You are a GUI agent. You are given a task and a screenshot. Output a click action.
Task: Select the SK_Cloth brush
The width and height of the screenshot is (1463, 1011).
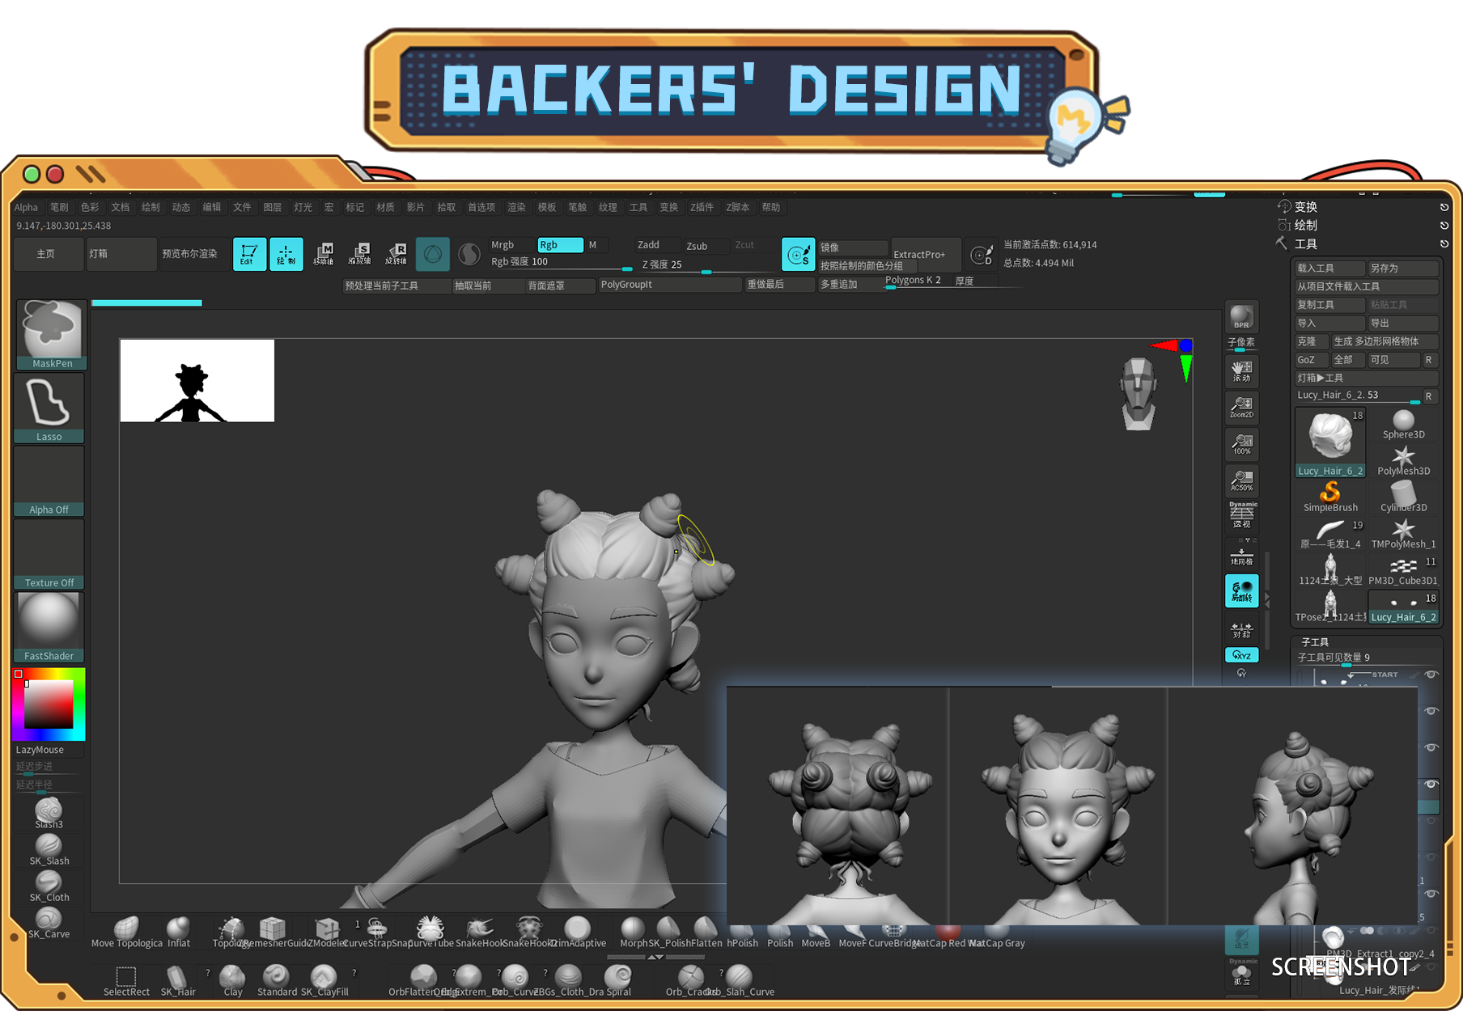click(49, 886)
